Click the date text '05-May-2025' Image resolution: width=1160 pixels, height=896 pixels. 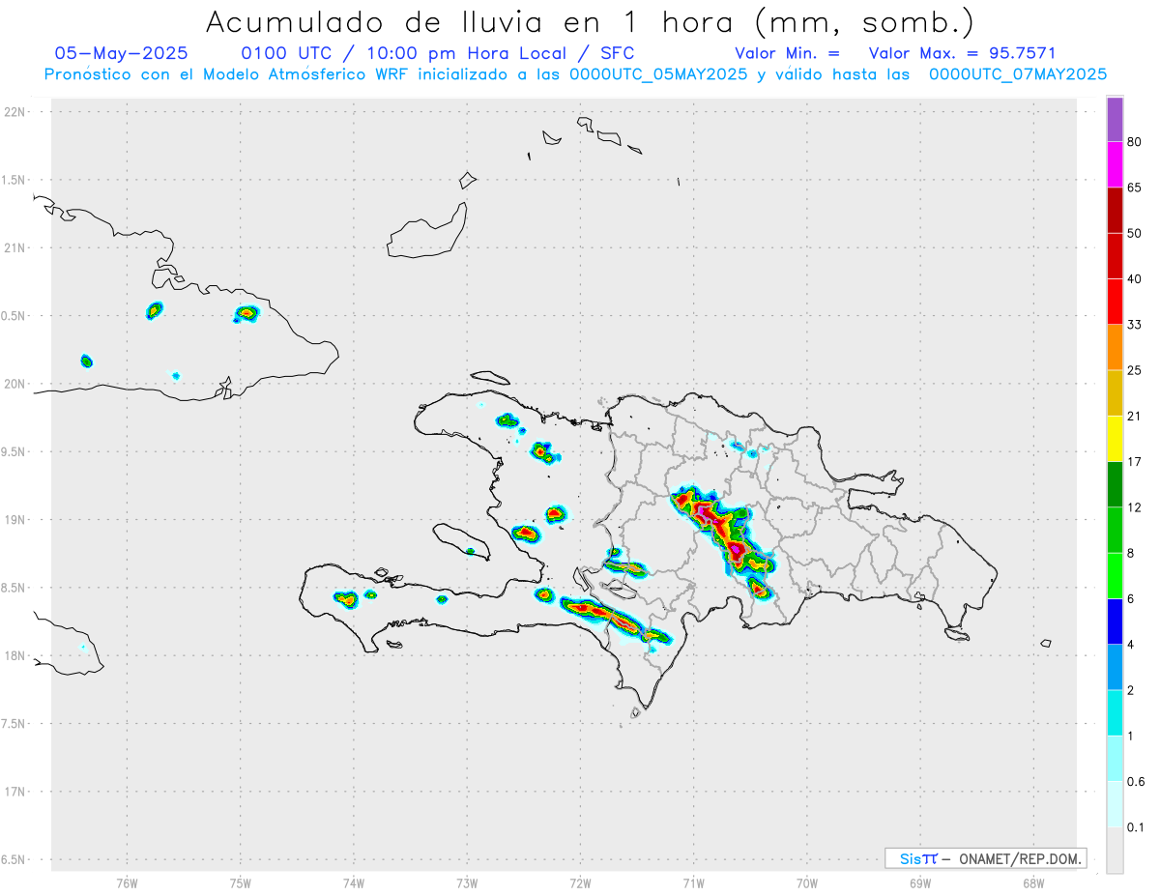pyautogui.click(x=121, y=53)
